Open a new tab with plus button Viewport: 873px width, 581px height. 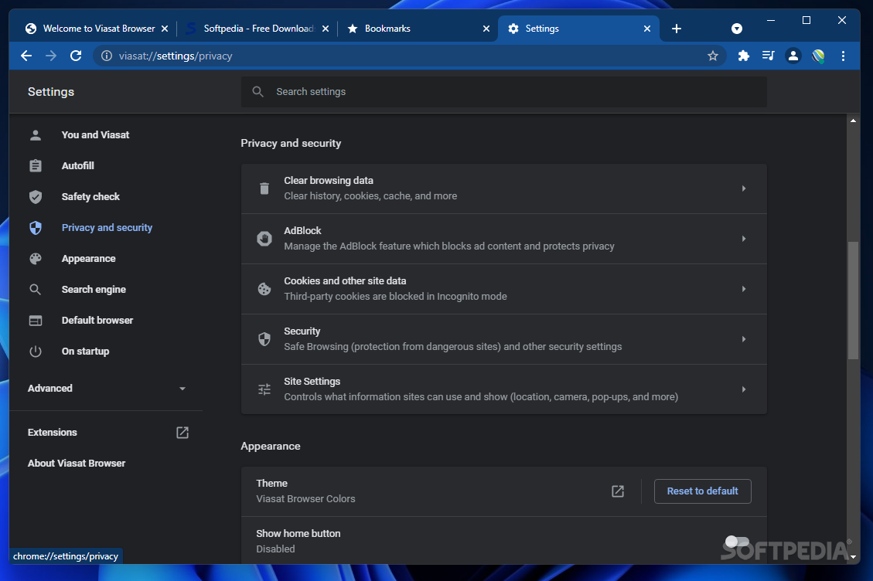point(677,29)
